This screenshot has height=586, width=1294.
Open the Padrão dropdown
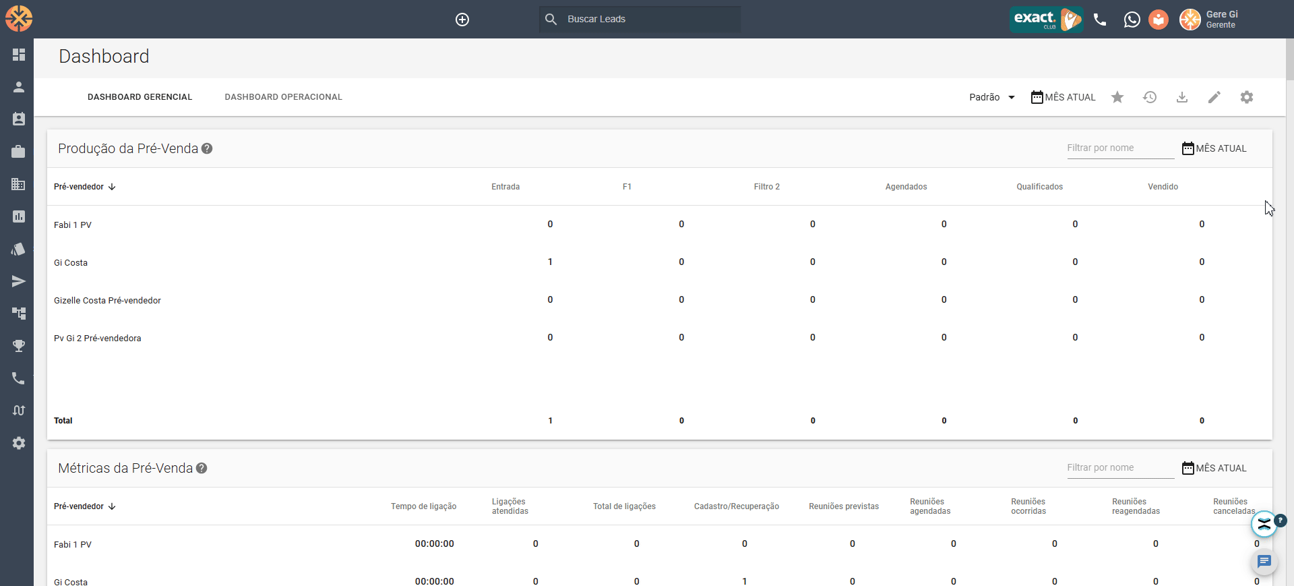pyautogui.click(x=992, y=97)
